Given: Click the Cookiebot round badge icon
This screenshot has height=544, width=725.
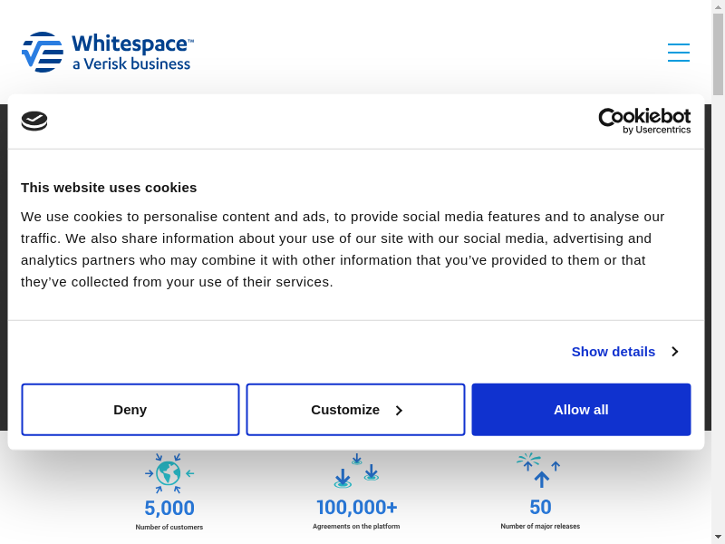Looking at the screenshot, I should pos(34,121).
